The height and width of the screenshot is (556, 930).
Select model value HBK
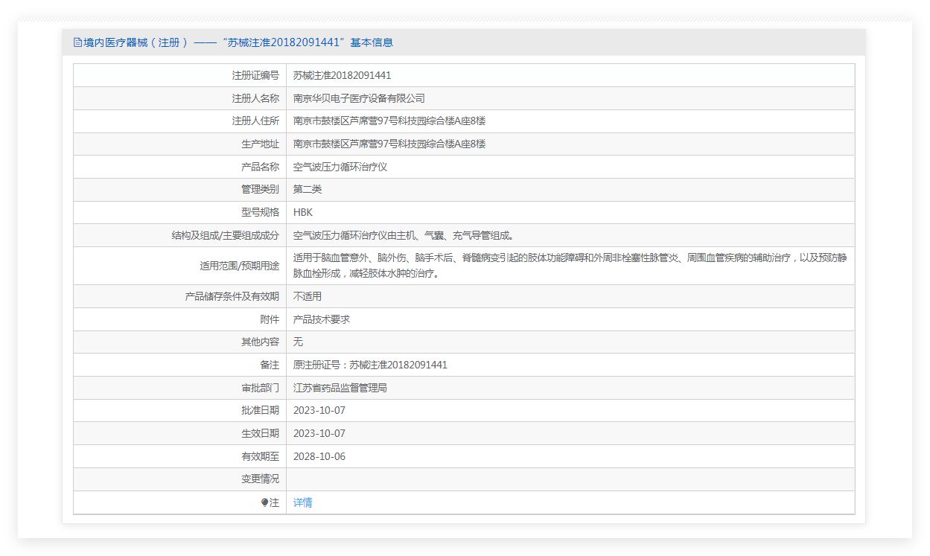click(303, 213)
